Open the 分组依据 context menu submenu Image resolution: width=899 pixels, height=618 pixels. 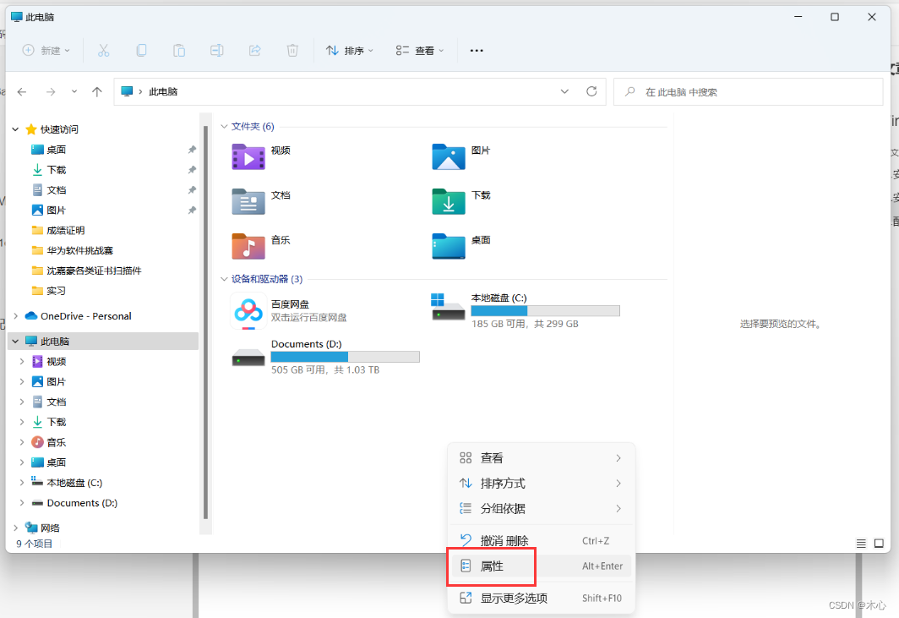click(542, 508)
